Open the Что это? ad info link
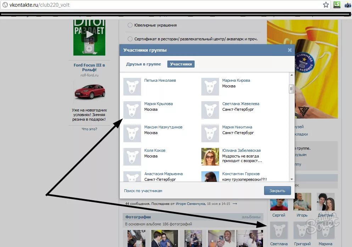Screen dimensions: 352x247 (89, 129)
